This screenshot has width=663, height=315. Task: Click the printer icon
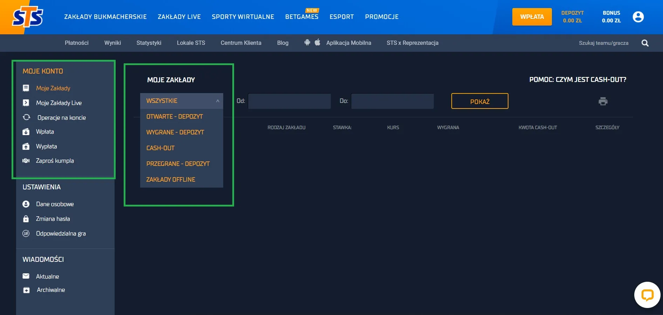click(x=603, y=101)
